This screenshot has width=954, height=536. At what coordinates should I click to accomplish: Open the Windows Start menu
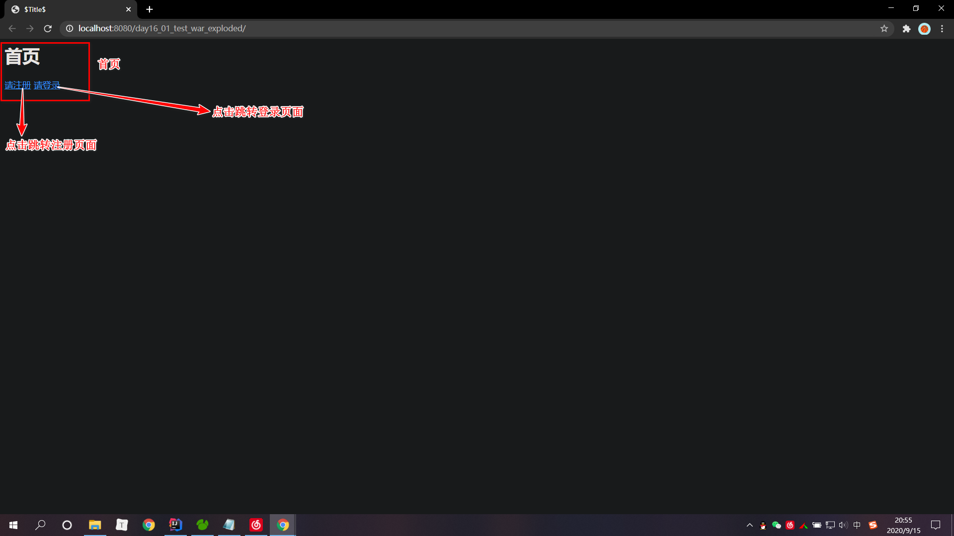coord(13,525)
